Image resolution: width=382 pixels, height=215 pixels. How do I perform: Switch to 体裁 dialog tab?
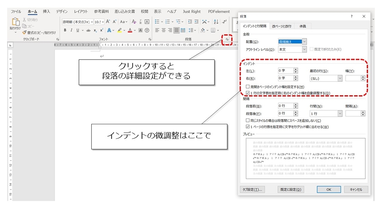pos(303,26)
